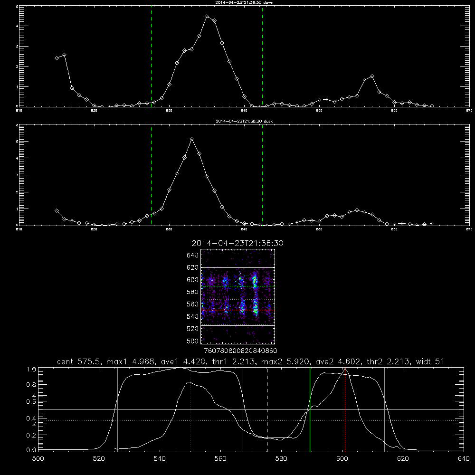Image resolution: width=475 pixels, height=475 pixels.
Task: Click the highest diamond marker of the dawn curve
Action: click(x=207, y=17)
